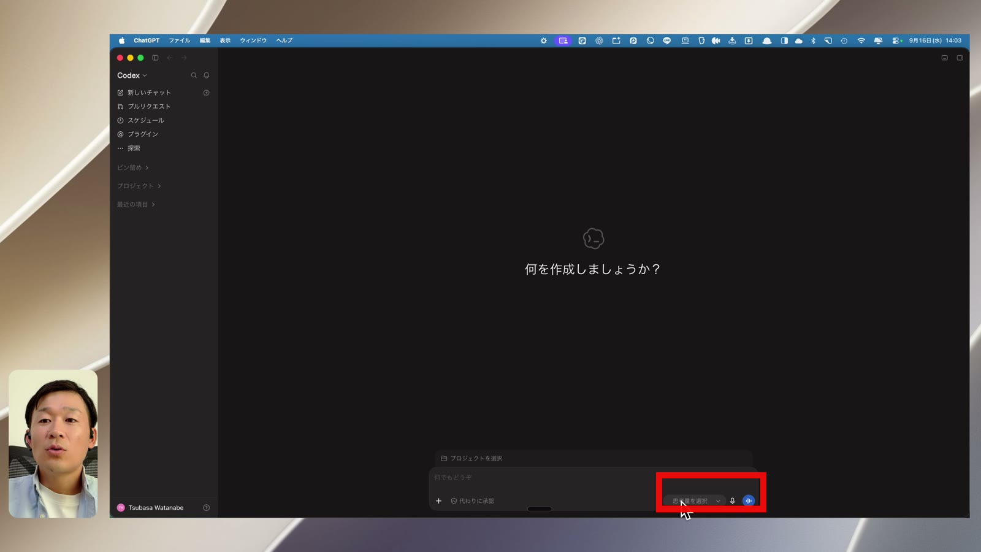Click the Wi-Fi icon in menu bar
The image size is (981, 552).
[x=861, y=40]
